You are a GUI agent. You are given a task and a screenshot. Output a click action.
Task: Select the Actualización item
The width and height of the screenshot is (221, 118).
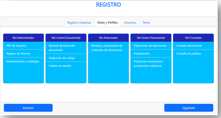[141, 53]
